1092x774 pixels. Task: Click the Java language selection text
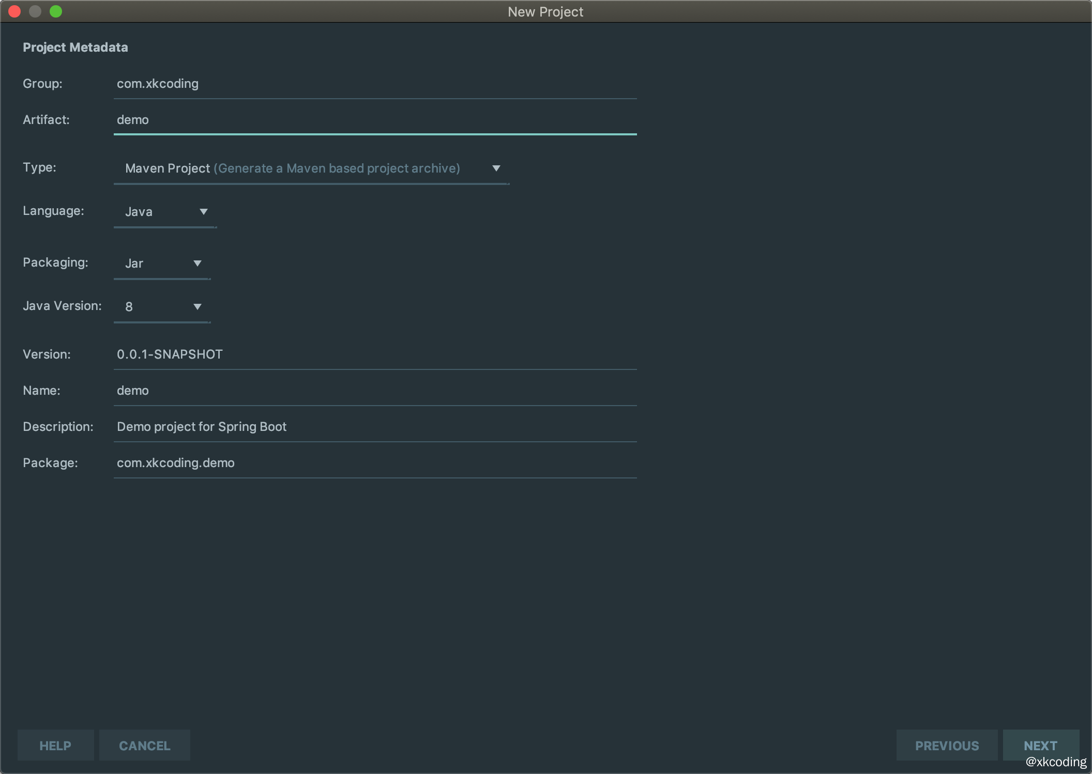click(x=139, y=212)
